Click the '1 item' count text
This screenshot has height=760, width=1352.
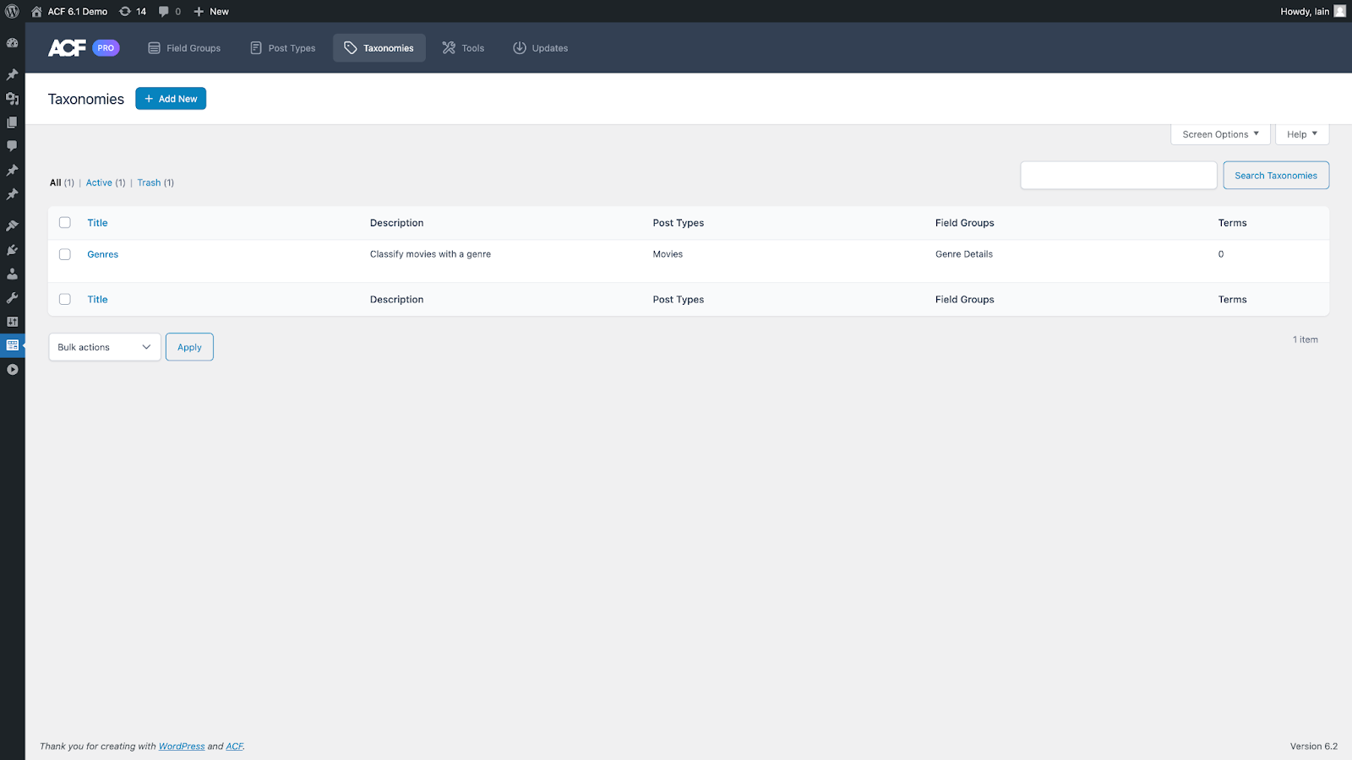[1306, 339]
